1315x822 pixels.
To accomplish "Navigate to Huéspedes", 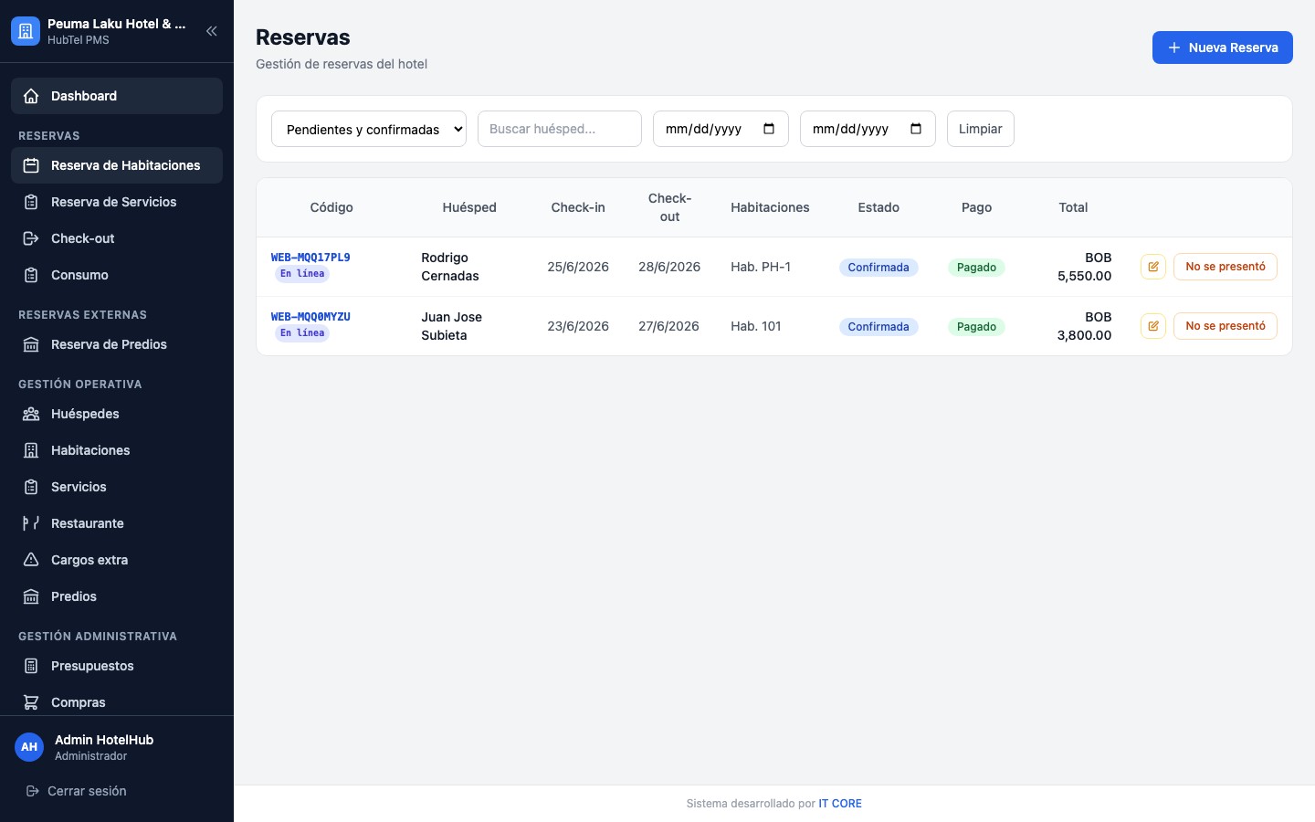I will tap(117, 414).
